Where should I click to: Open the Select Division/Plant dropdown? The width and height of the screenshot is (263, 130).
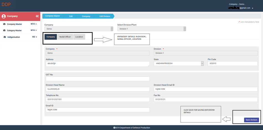click(151, 29)
